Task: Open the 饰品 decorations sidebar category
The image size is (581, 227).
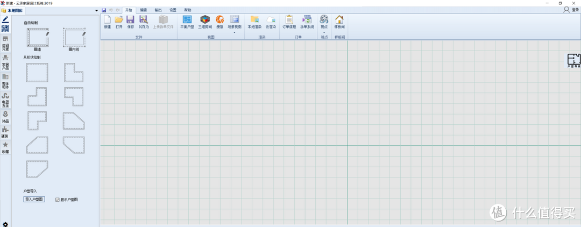Action: (5, 117)
